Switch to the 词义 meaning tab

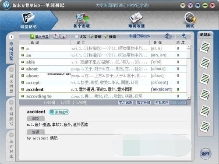(36, 119)
